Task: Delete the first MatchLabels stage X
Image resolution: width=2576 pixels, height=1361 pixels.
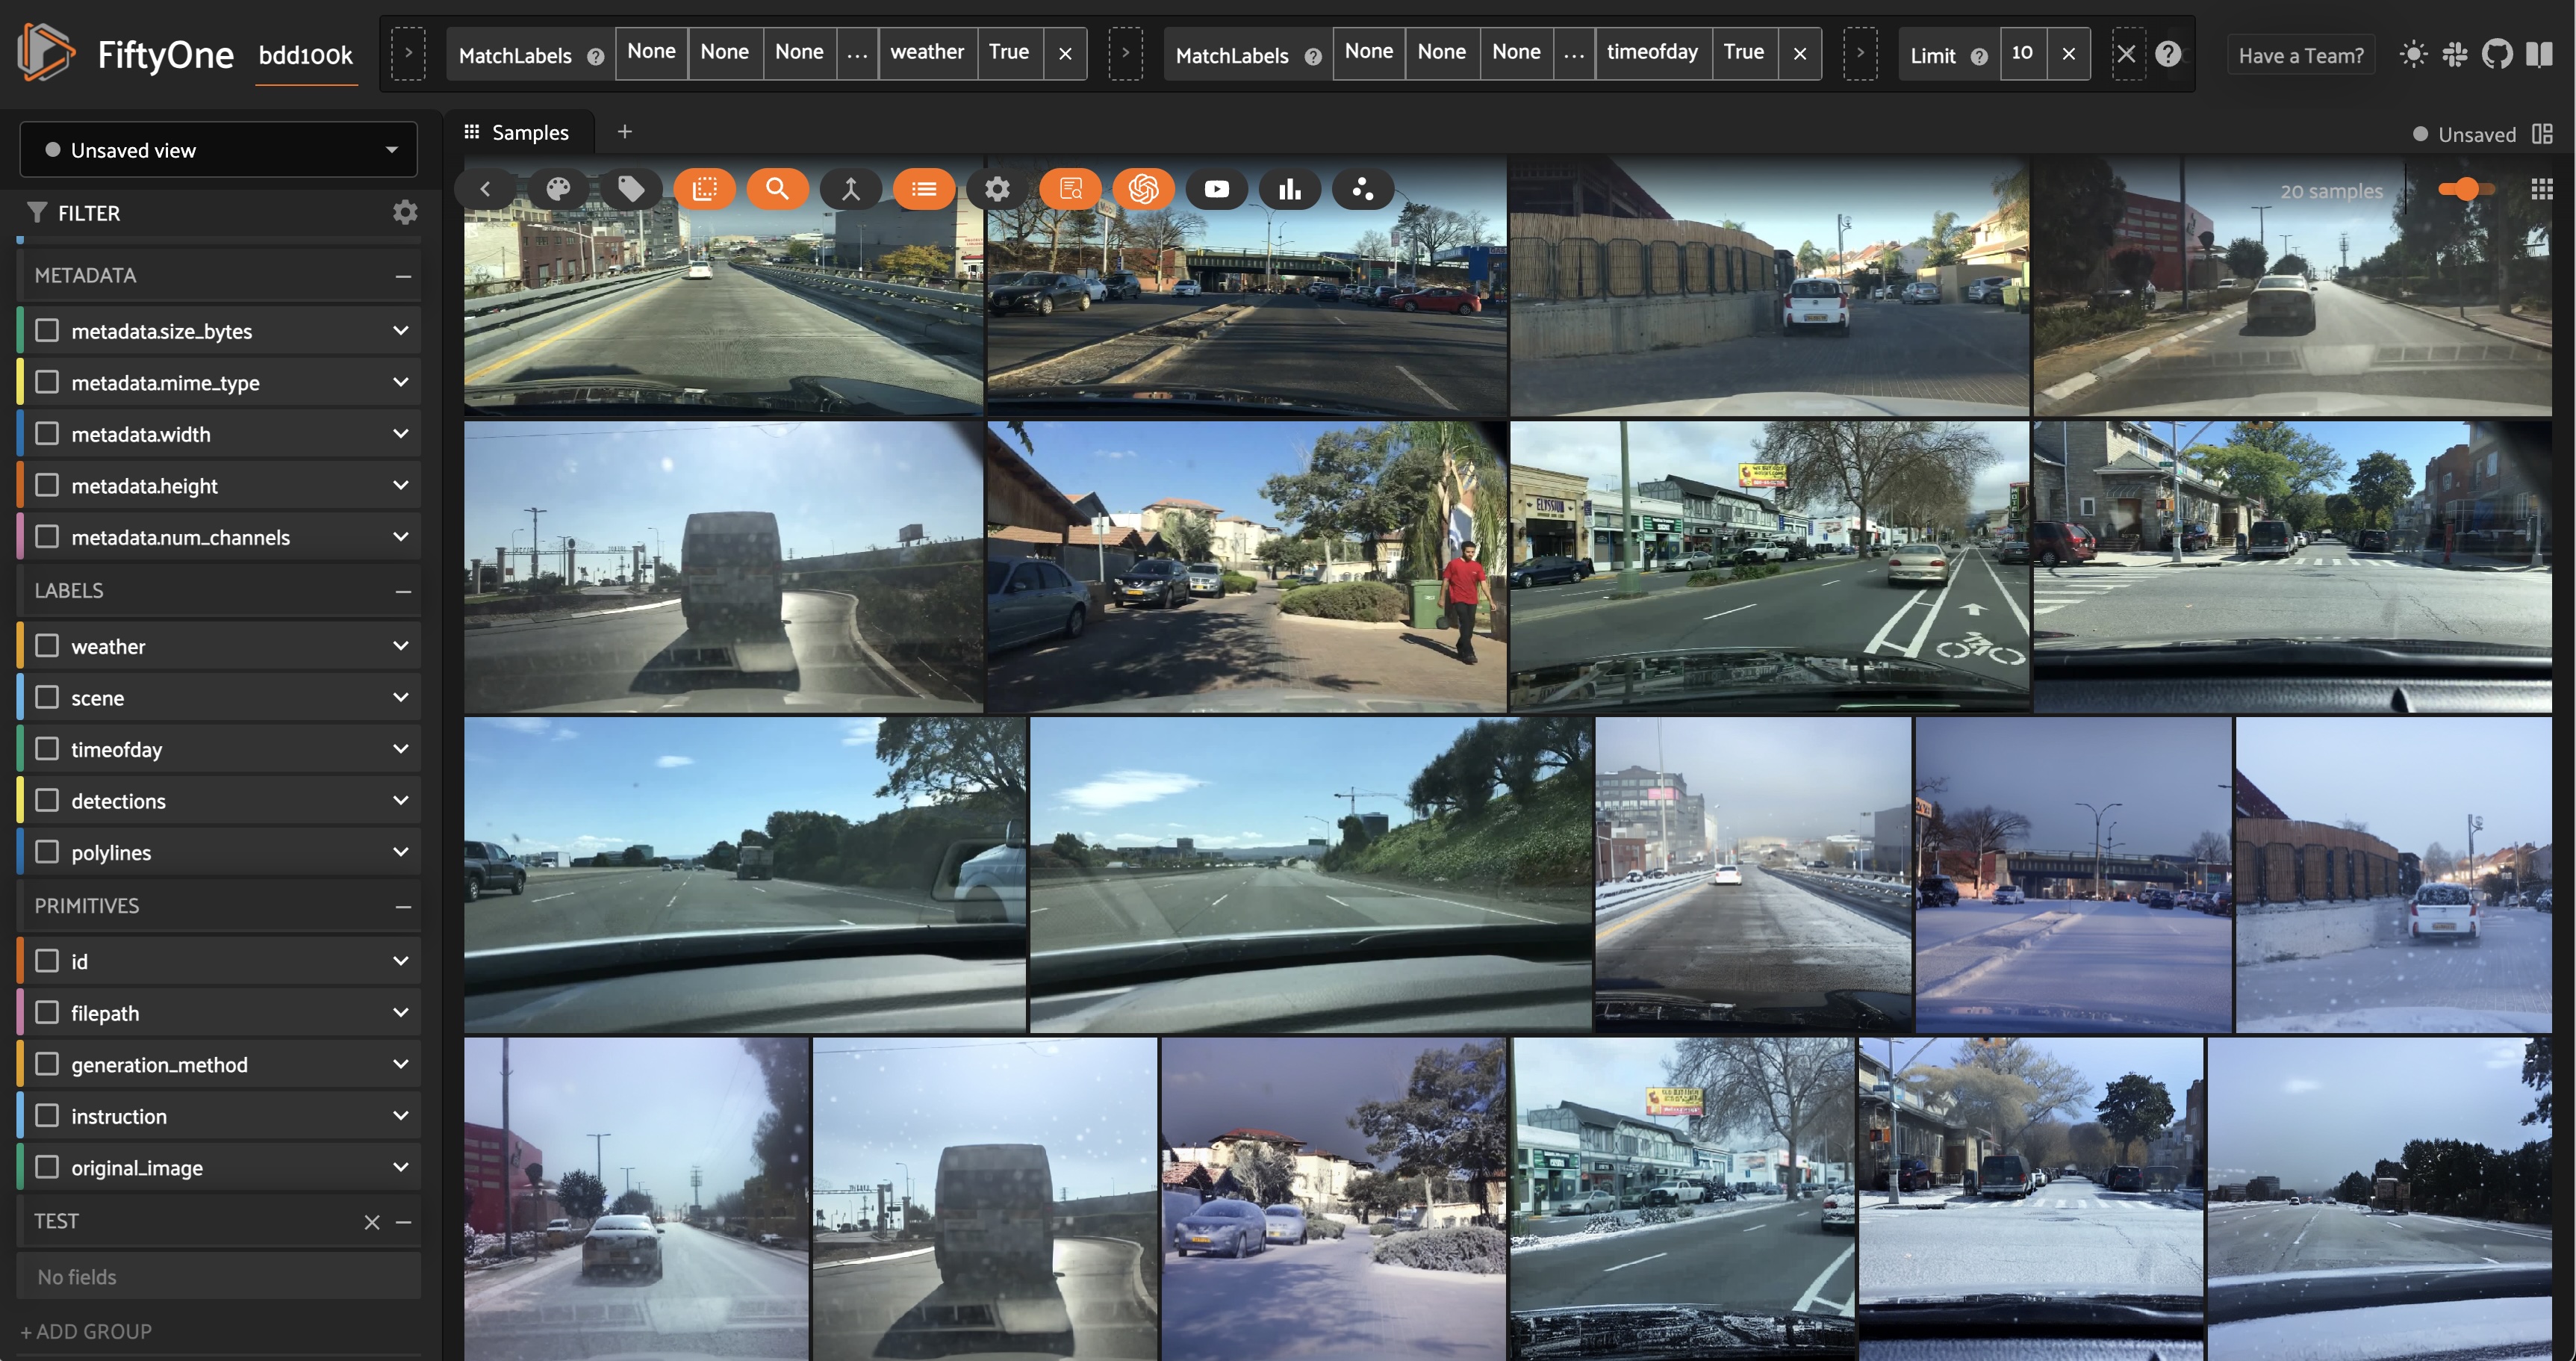Action: [x=1065, y=54]
